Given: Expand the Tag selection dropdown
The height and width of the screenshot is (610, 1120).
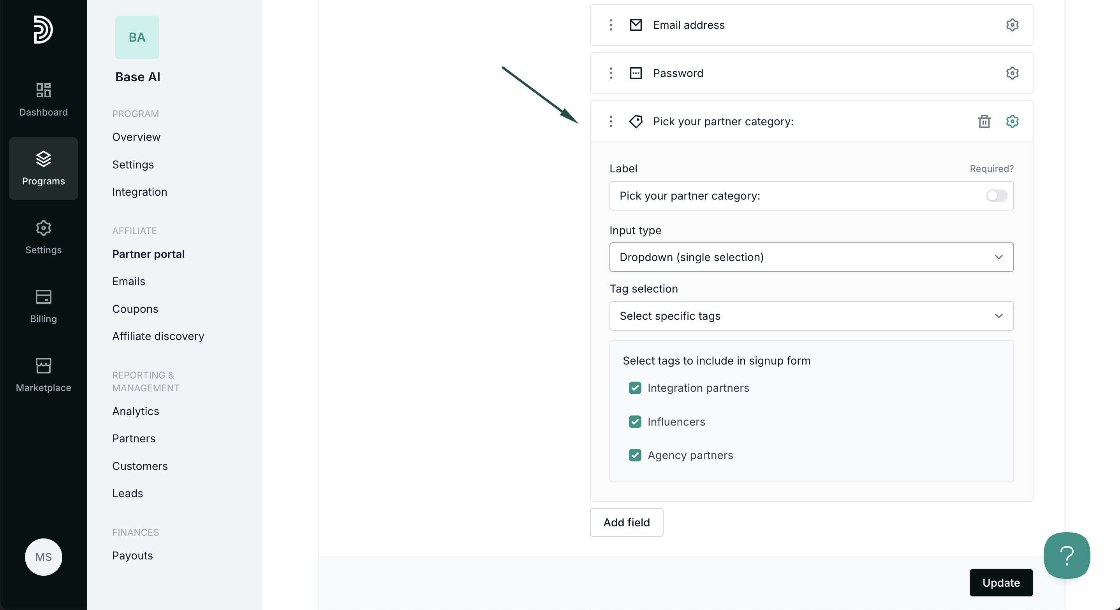Looking at the screenshot, I should pos(811,316).
